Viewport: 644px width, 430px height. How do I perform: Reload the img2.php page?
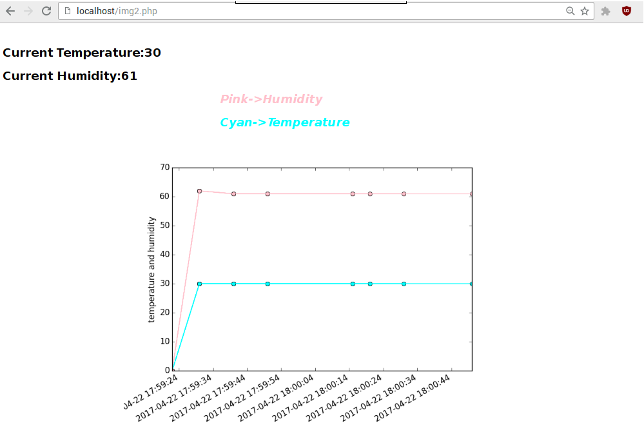46,11
